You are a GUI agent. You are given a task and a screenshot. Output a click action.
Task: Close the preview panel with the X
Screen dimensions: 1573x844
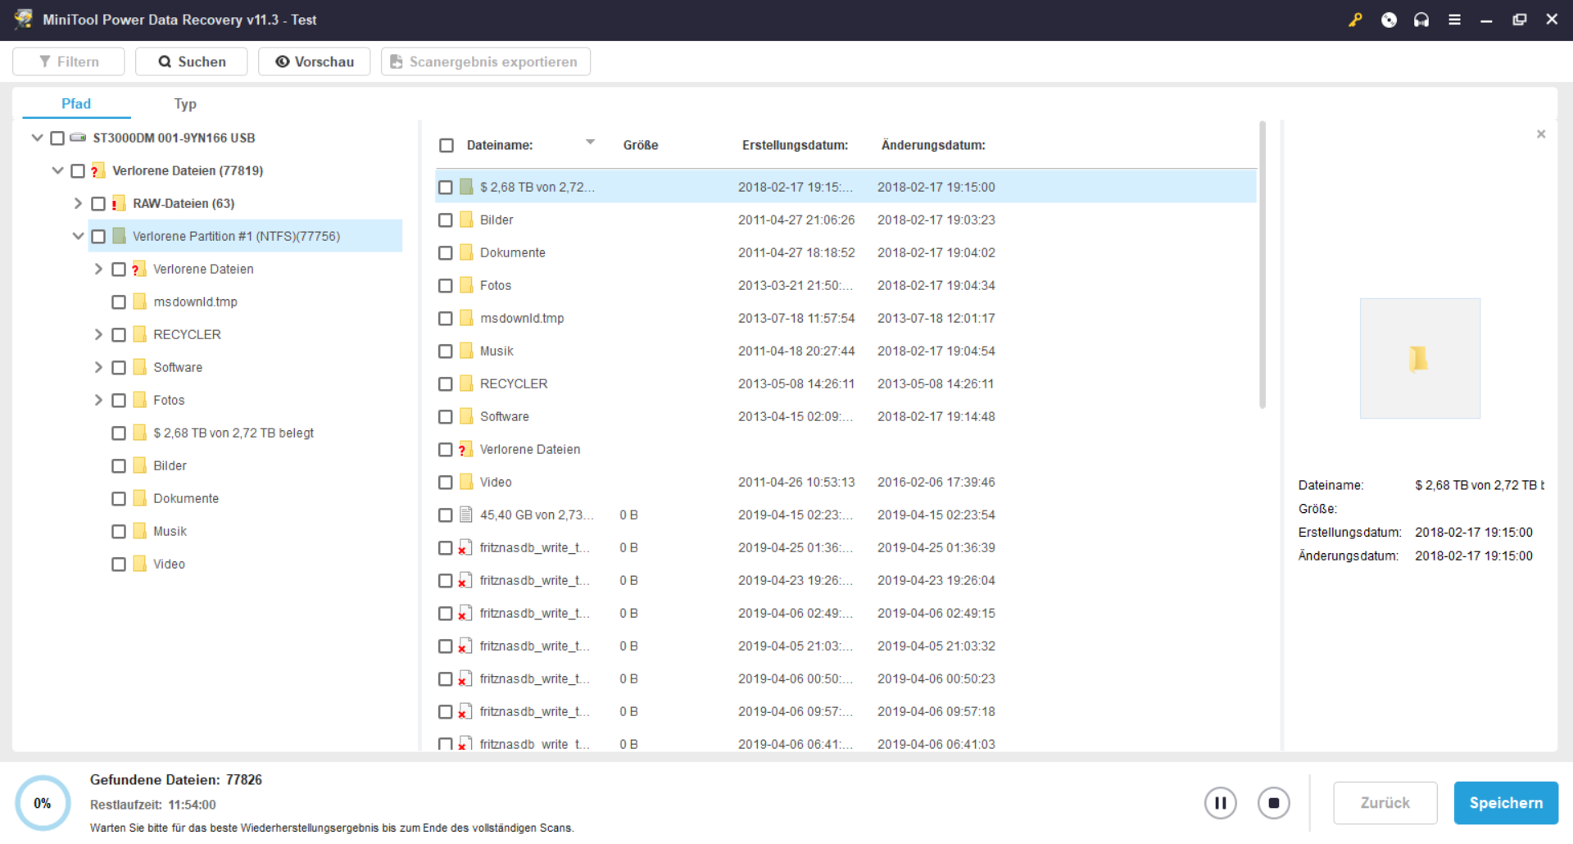tap(1541, 134)
